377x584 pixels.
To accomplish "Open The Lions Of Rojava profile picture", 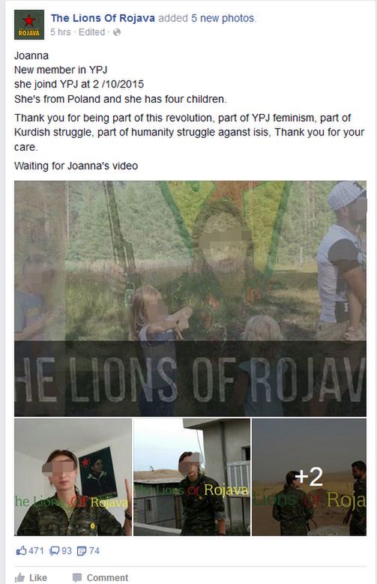I will pos(29,25).
